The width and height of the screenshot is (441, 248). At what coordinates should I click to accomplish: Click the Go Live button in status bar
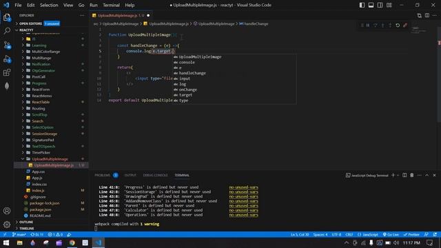(391, 234)
